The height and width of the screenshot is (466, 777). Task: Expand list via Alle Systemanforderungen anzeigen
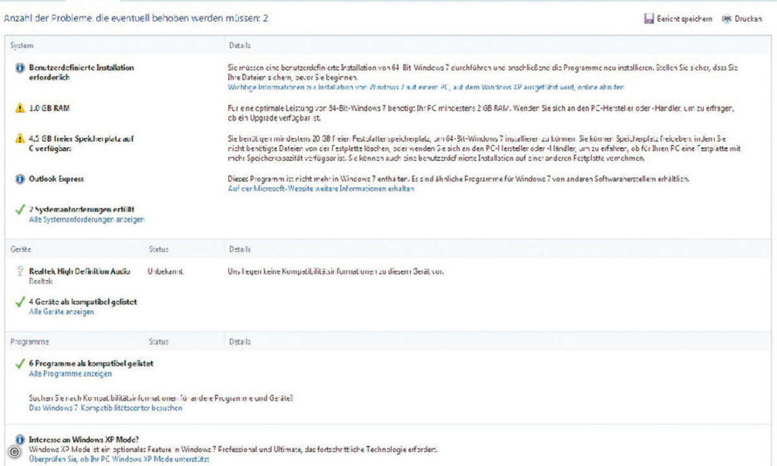pos(87,219)
